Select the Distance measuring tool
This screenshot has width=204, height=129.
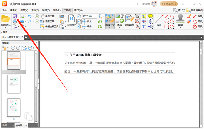(x=198, y=16)
